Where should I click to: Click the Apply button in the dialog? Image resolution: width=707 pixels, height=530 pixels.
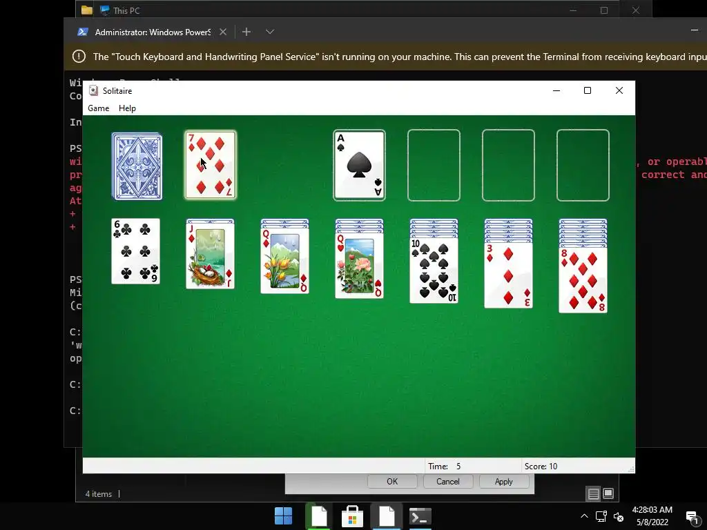click(503, 481)
